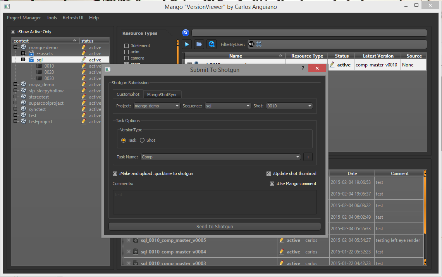Click the Comments text box
Image resolution: width=442 pixels, height=277 pixels.
click(x=215, y=202)
